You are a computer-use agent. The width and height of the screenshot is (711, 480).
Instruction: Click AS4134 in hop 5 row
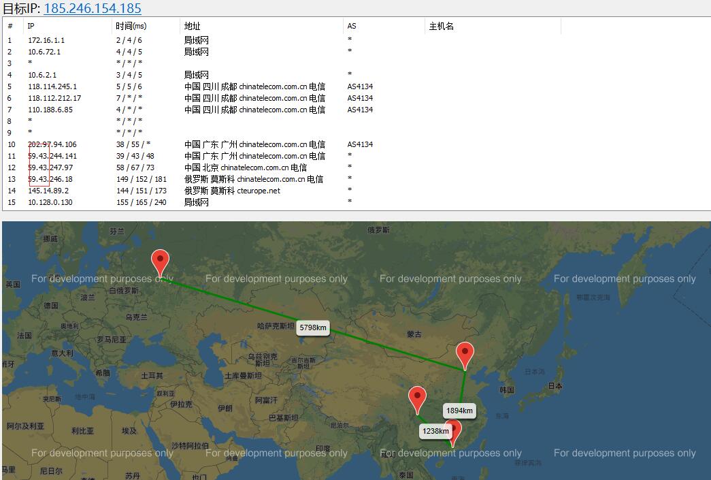[360, 86]
